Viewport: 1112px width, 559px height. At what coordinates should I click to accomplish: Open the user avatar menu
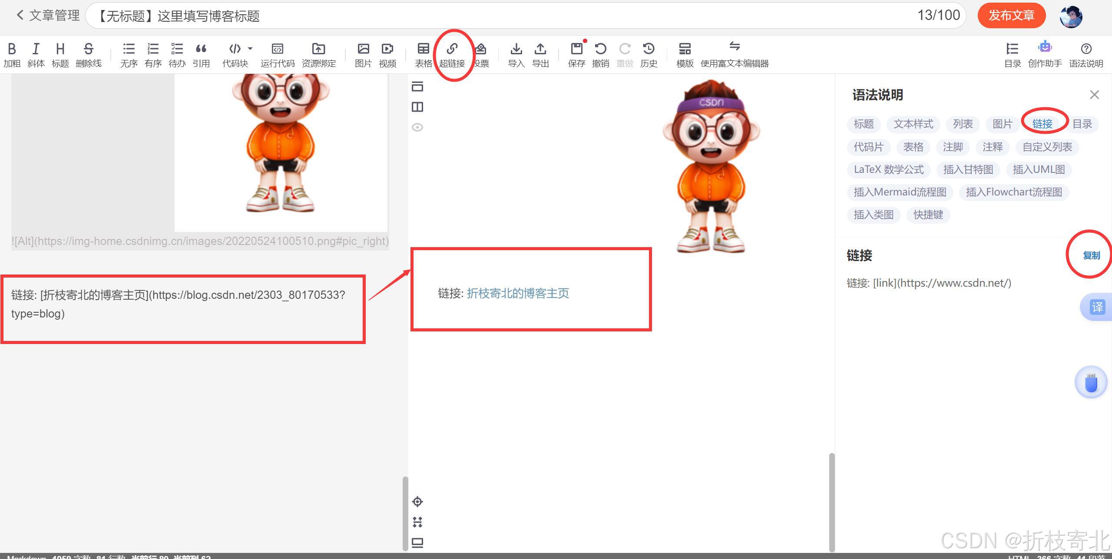pyautogui.click(x=1071, y=17)
